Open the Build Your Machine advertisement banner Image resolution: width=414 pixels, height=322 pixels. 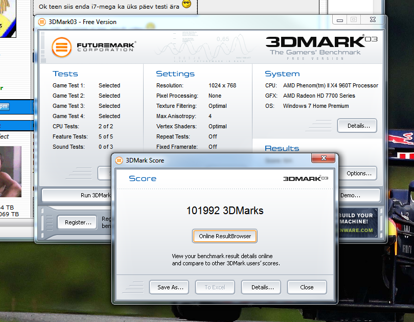pyautogui.click(x=358, y=222)
